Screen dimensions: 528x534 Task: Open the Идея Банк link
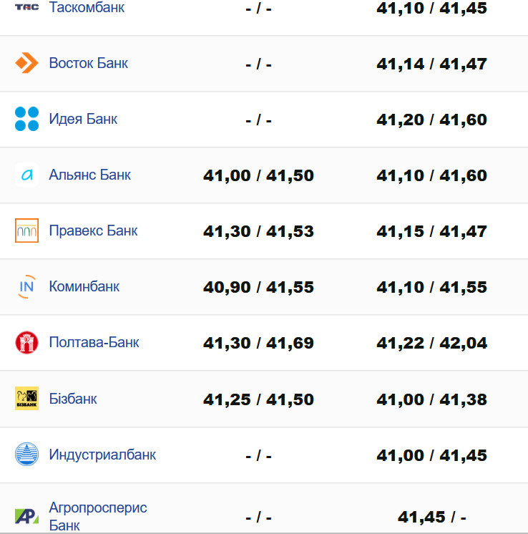click(83, 119)
